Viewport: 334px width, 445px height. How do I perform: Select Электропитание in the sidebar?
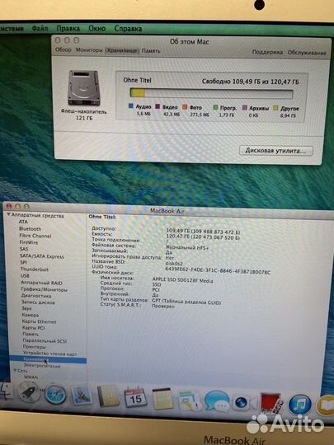pyautogui.click(x=42, y=367)
